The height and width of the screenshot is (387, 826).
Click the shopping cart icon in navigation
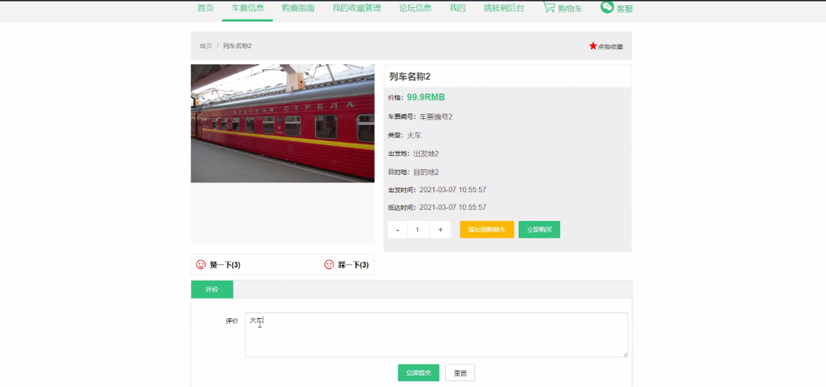549,7
